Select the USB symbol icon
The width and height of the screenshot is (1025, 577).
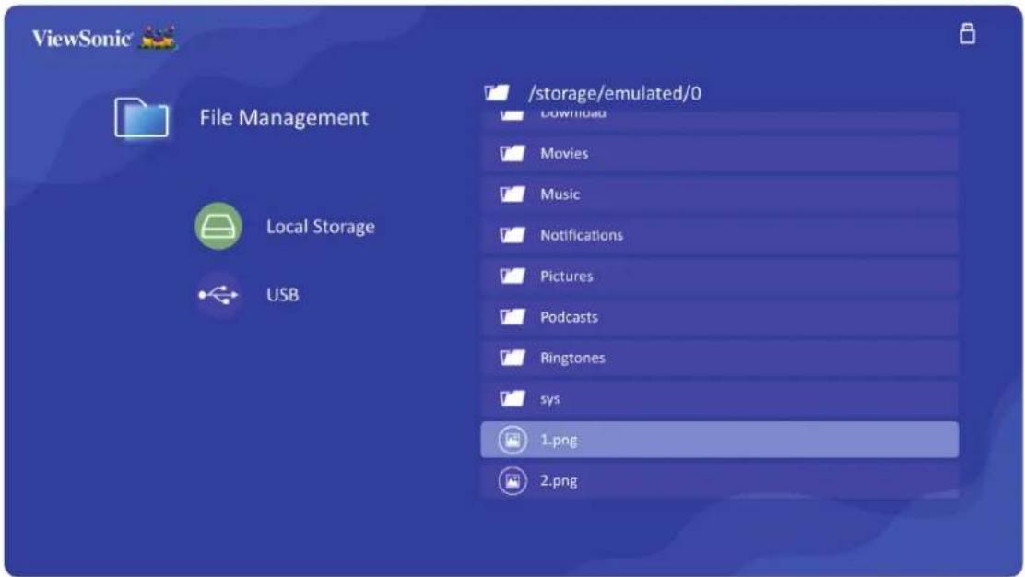(218, 295)
